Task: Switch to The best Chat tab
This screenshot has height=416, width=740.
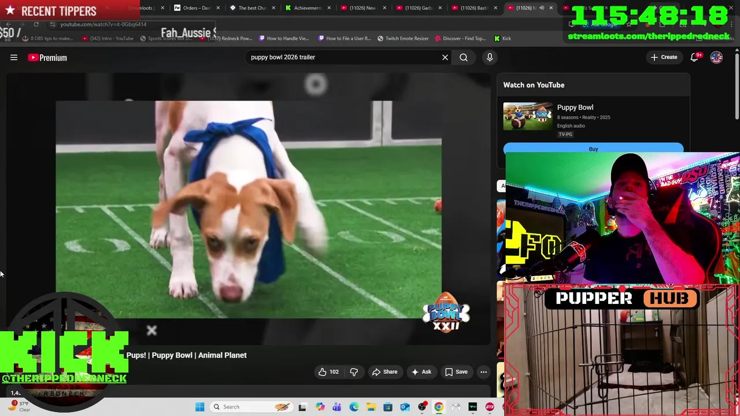Action: (252, 8)
